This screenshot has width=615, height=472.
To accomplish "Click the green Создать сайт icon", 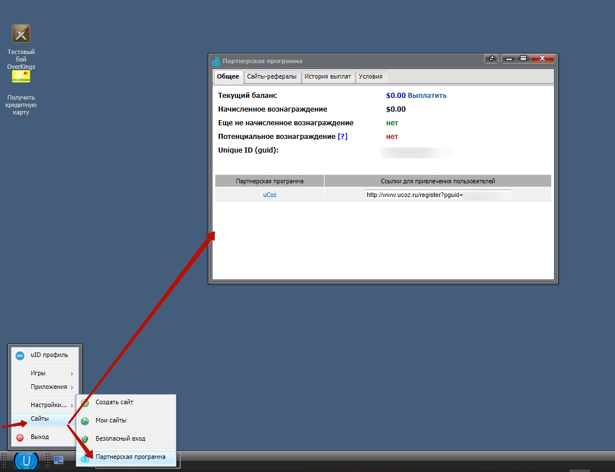I will (85, 403).
